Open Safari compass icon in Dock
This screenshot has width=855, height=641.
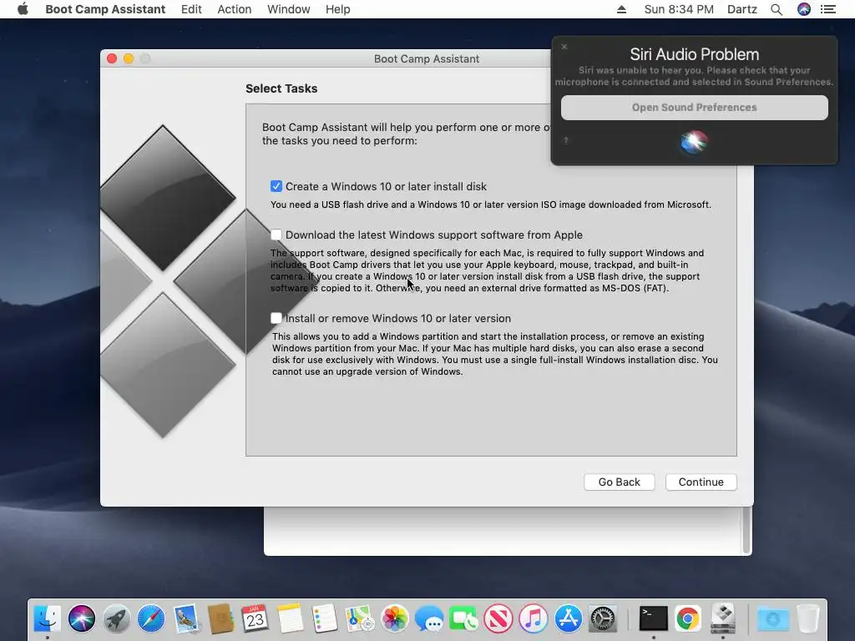[151, 618]
